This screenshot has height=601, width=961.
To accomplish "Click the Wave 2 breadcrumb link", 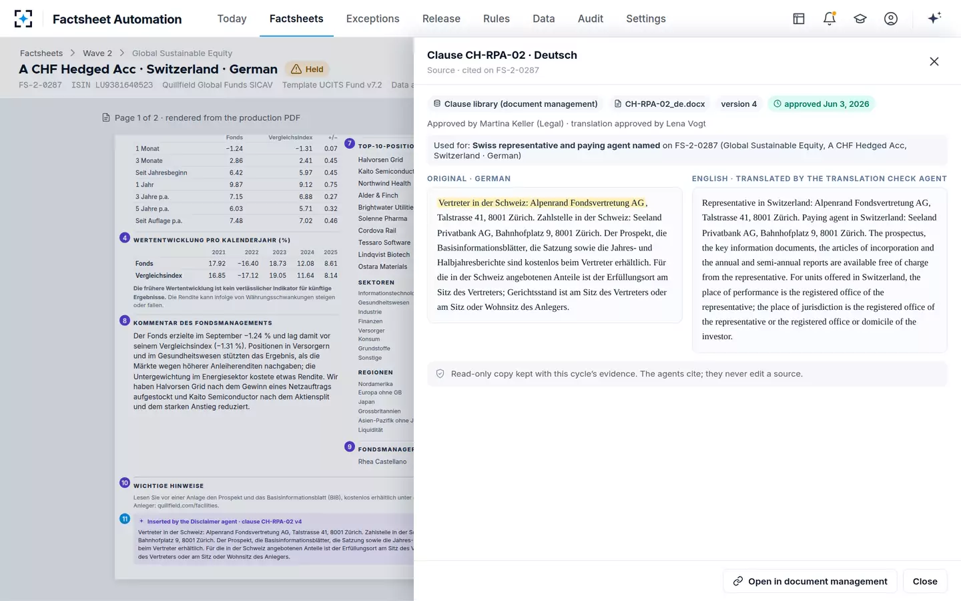I will click(x=97, y=53).
